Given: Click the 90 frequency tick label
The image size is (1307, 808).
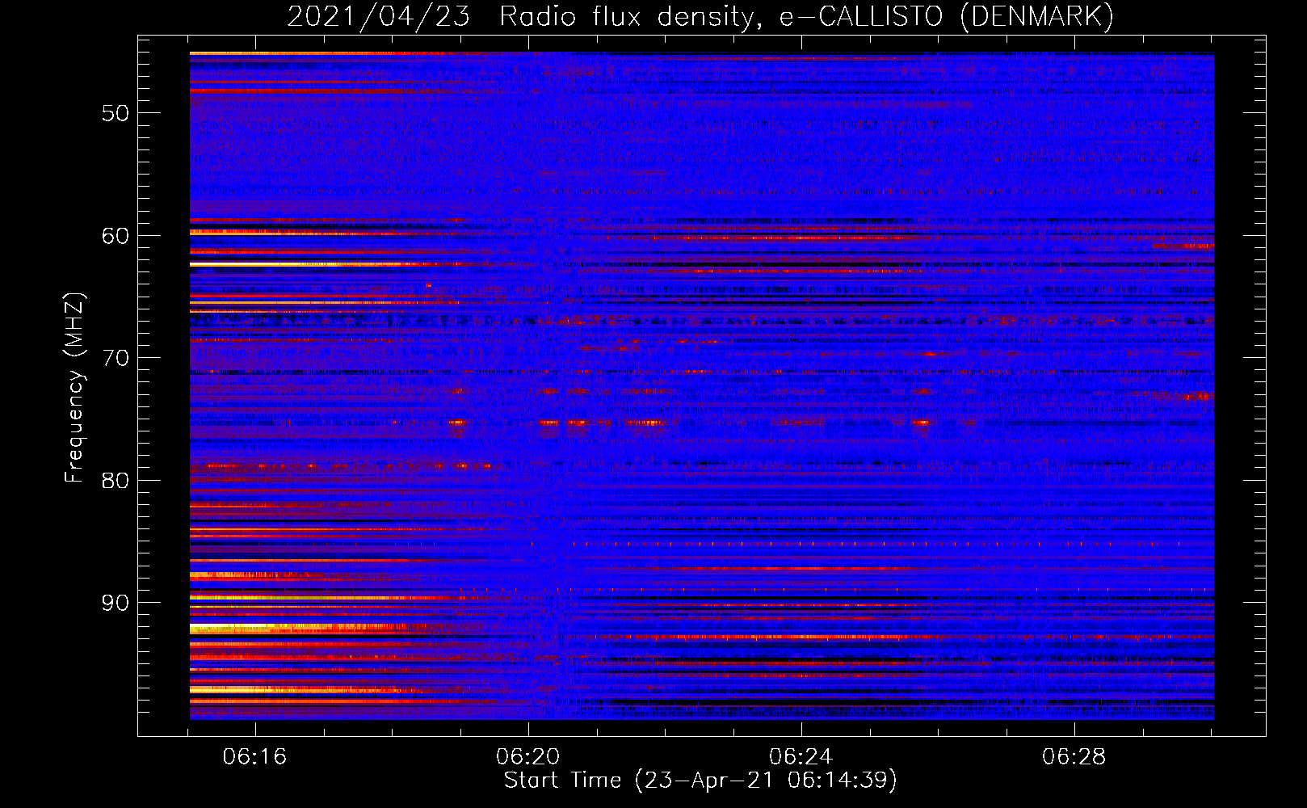Looking at the screenshot, I should (116, 604).
